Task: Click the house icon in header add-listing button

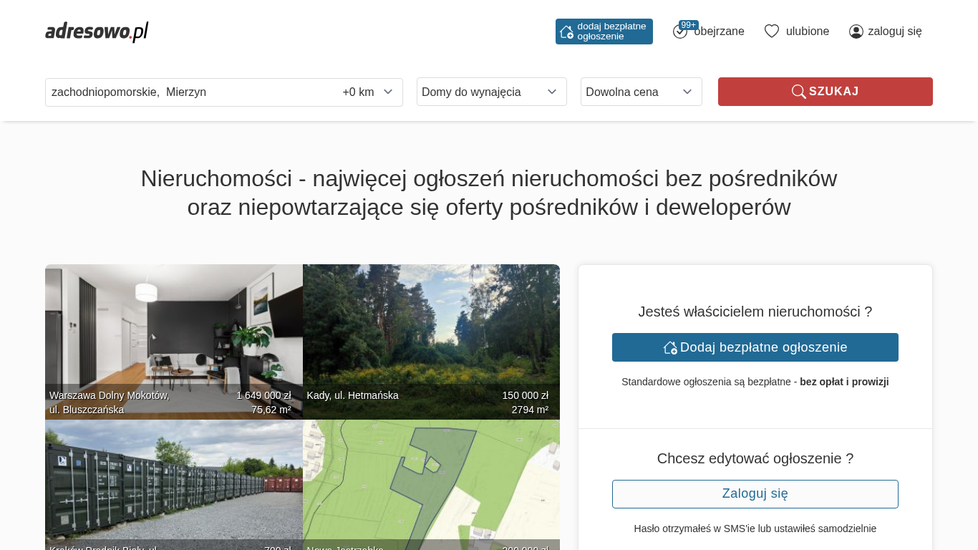Action: (566, 32)
